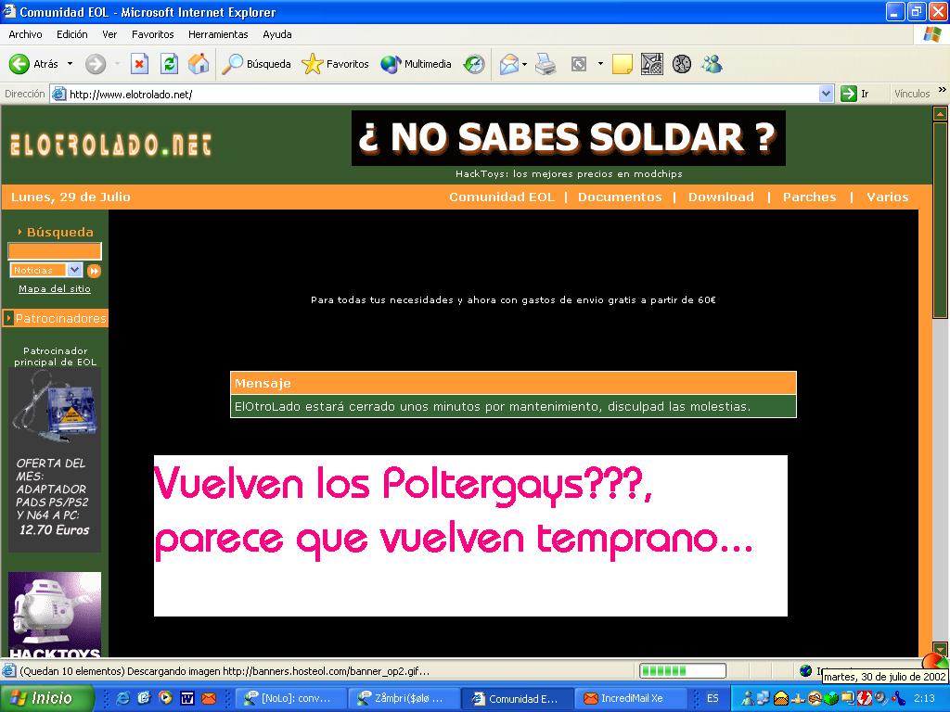Click the grey Forward arrow button

[96, 64]
